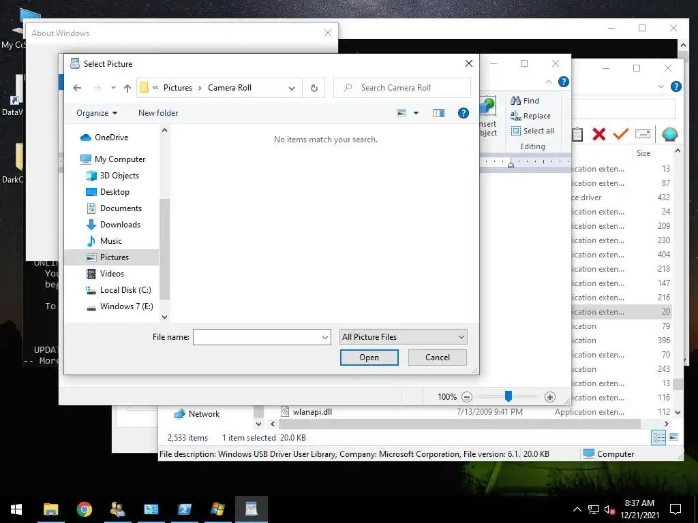698x523 pixels.
Task: Open notification center icon
Action: [676, 509]
